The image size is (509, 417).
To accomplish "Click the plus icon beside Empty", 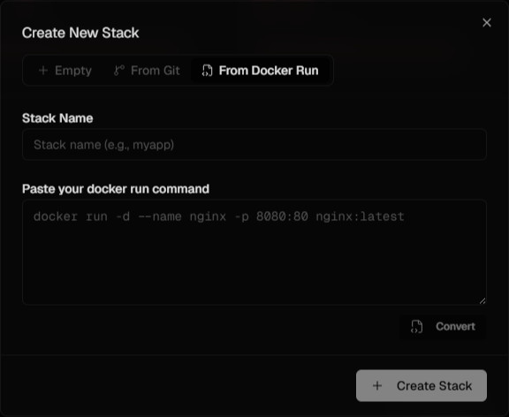I will pyautogui.click(x=43, y=71).
